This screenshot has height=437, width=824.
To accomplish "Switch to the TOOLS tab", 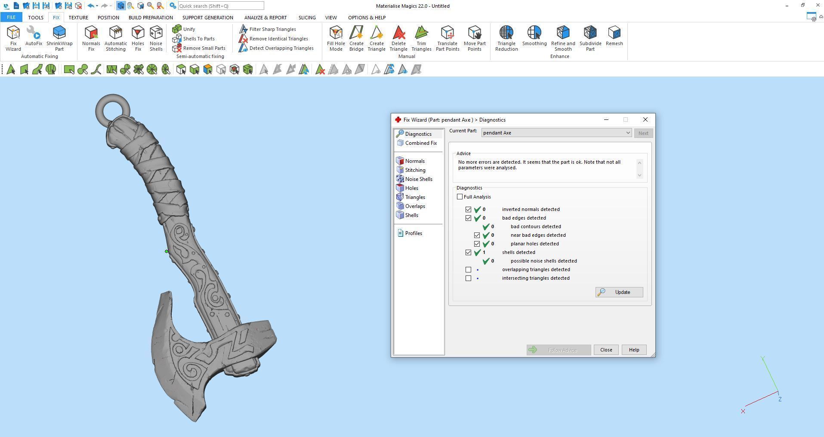I will (36, 18).
